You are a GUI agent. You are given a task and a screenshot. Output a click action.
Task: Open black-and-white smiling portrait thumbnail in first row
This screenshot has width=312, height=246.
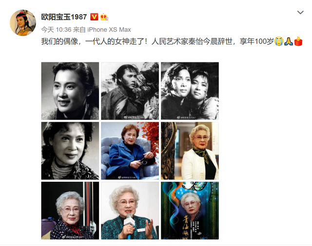tap(70, 91)
